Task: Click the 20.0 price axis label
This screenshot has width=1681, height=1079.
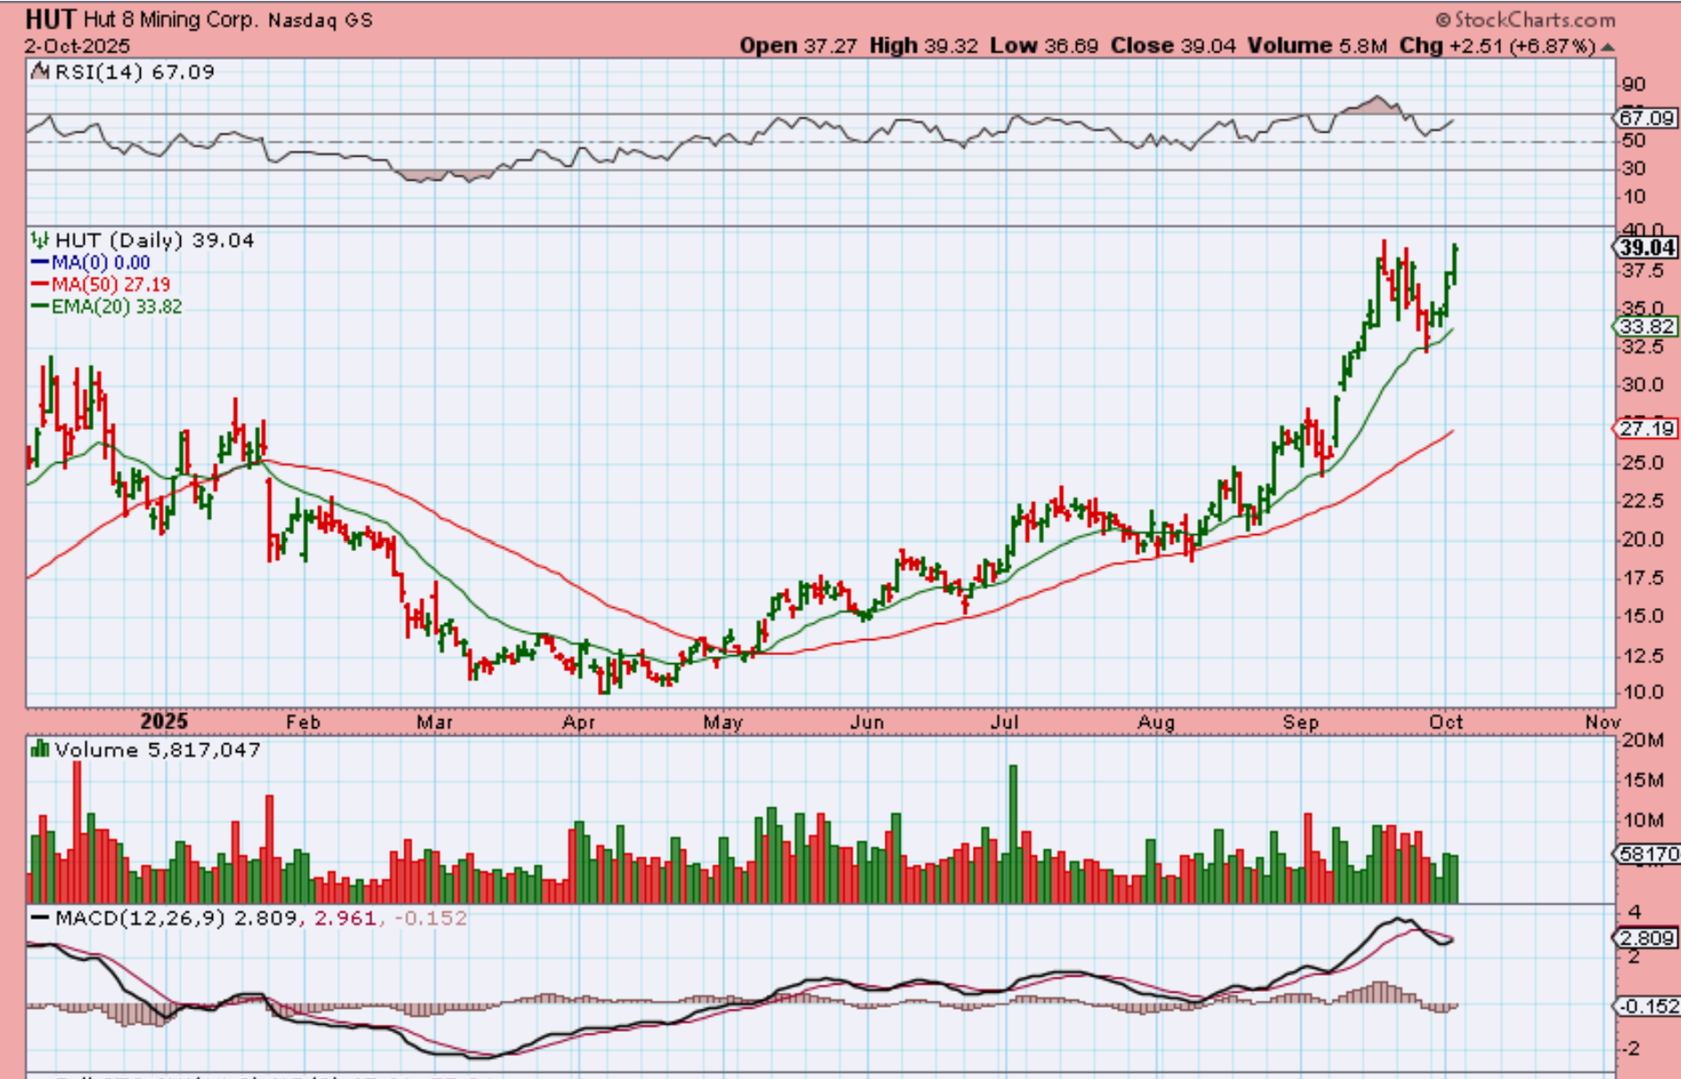Action: pos(1643,539)
